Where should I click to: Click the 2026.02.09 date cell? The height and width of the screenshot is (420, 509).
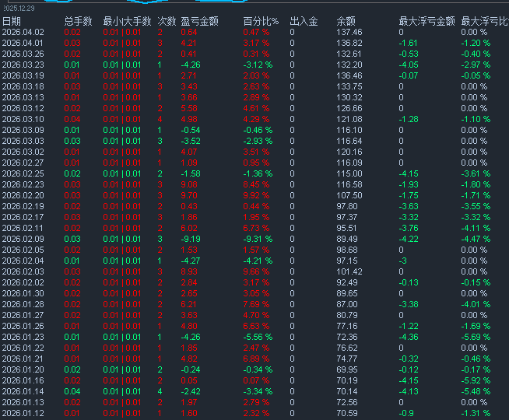click(x=23, y=239)
